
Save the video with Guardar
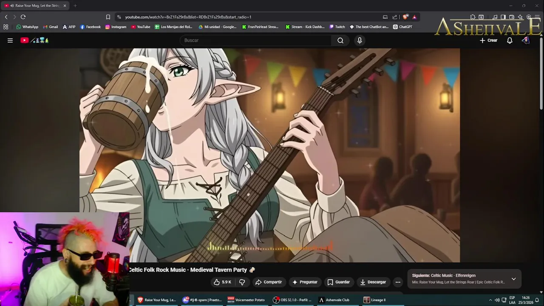(x=338, y=282)
